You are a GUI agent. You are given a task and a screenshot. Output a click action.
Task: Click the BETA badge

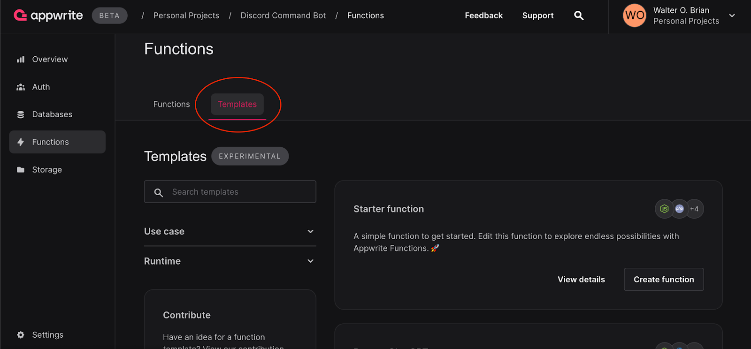(109, 15)
